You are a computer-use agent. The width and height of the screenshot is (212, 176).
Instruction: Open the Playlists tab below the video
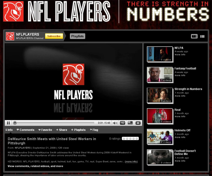[x=78, y=130]
